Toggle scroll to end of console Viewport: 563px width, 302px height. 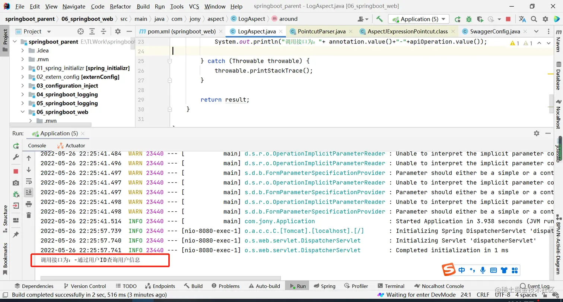click(x=29, y=192)
